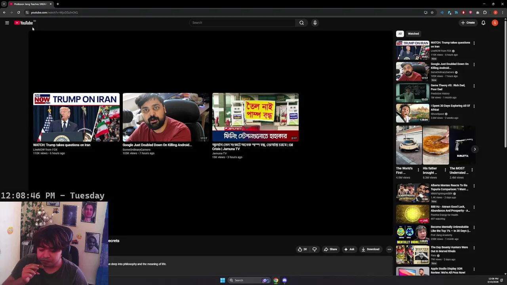This screenshot has width=507, height=285.
Task: Bookmark this page with star icon
Action: click(x=432, y=12)
